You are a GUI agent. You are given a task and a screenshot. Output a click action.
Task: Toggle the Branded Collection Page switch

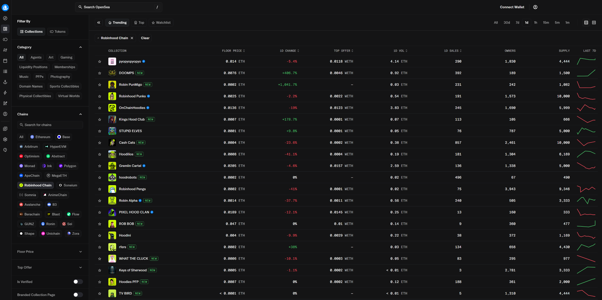point(78,295)
